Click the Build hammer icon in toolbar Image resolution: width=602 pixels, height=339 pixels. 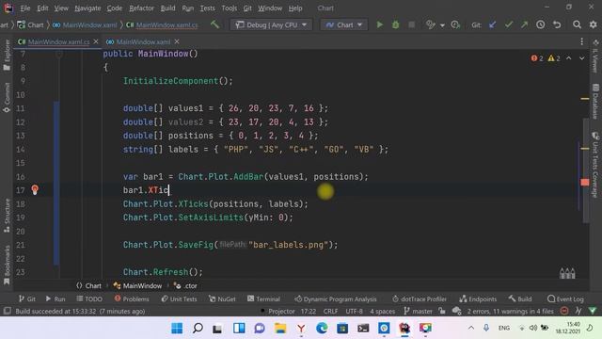click(x=214, y=24)
